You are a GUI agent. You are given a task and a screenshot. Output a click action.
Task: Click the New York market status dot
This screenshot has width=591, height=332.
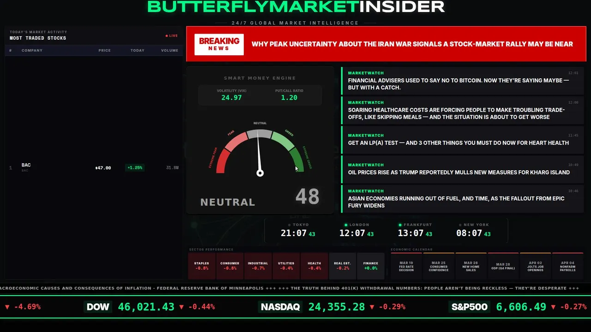click(460, 225)
